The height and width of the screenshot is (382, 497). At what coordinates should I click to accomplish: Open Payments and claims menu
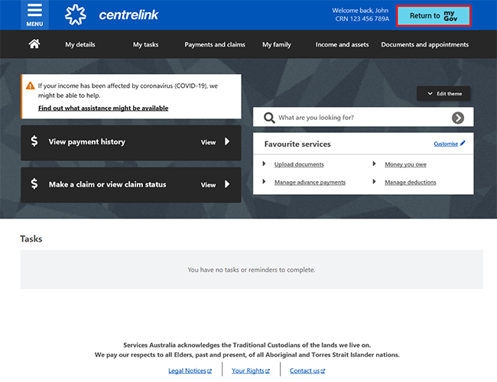tap(215, 44)
